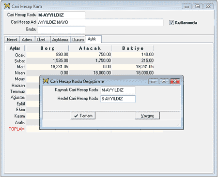Click the Temmuz month label
The image size is (218, 177).
click(17, 91)
